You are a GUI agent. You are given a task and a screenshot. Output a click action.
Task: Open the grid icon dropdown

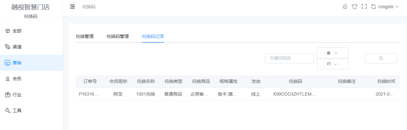click(333, 53)
